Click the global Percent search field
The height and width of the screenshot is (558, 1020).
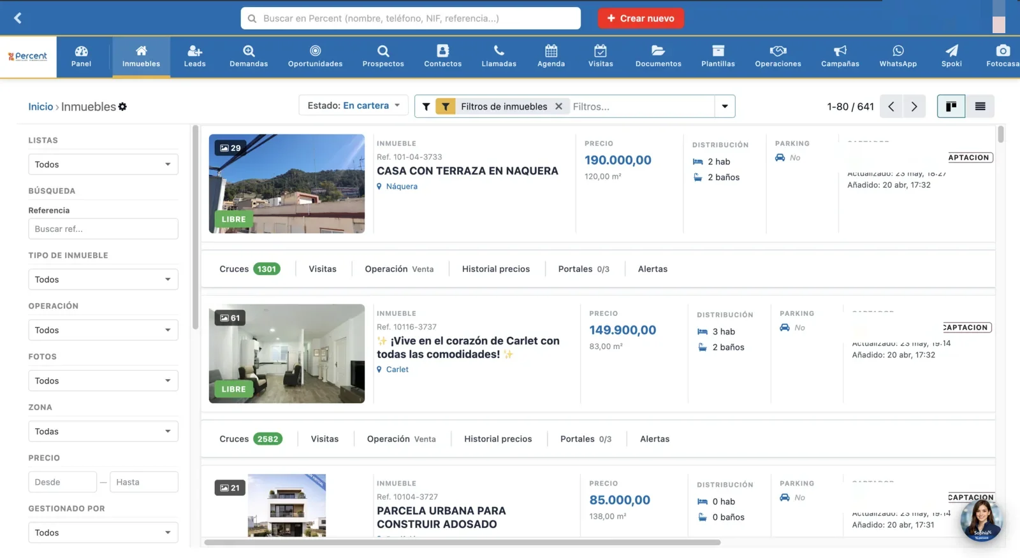[411, 18]
